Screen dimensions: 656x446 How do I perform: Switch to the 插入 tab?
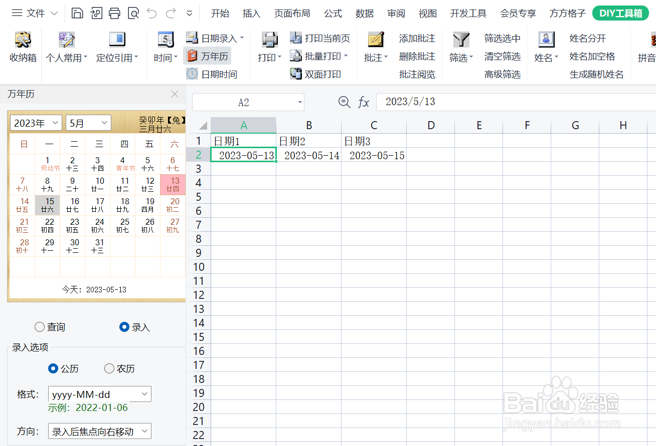tap(251, 14)
